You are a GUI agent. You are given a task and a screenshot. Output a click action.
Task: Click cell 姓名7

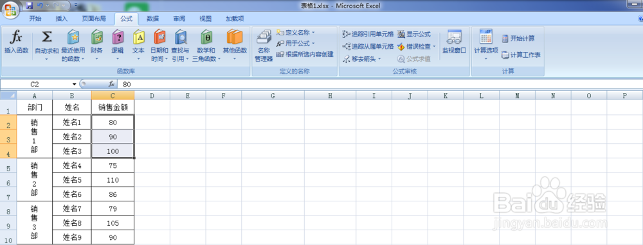point(72,208)
